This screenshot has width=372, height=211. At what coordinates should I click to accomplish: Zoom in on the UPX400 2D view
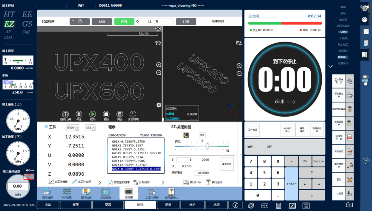(x=159, y=65)
